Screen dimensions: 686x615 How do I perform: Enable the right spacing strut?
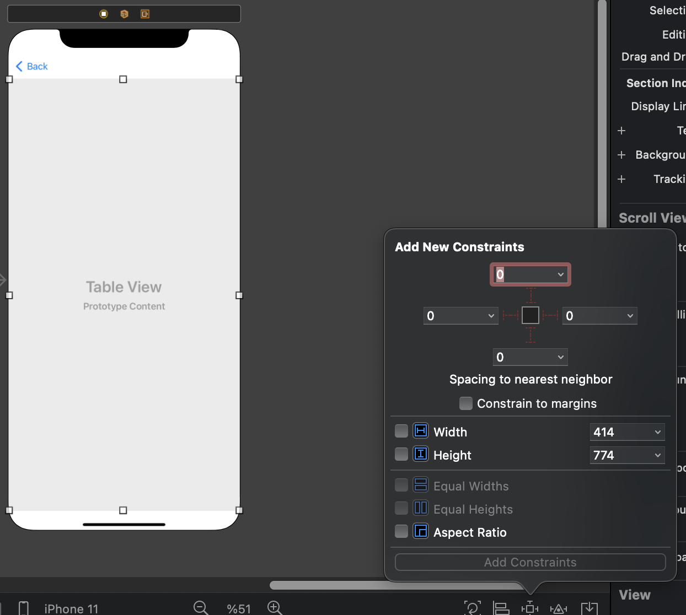point(550,315)
